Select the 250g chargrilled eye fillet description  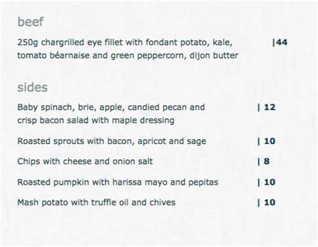click(x=127, y=49)
